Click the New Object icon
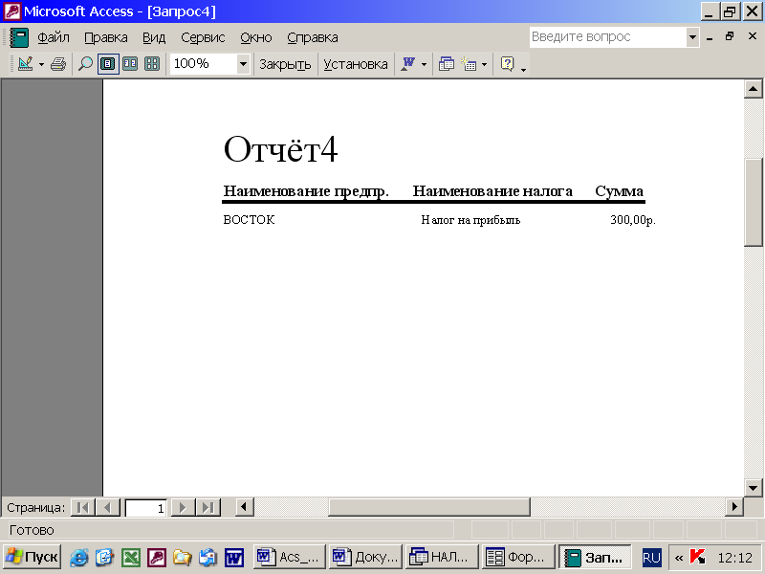The width and height of the screenshot is (765, 574). click(x=470, y=64)
